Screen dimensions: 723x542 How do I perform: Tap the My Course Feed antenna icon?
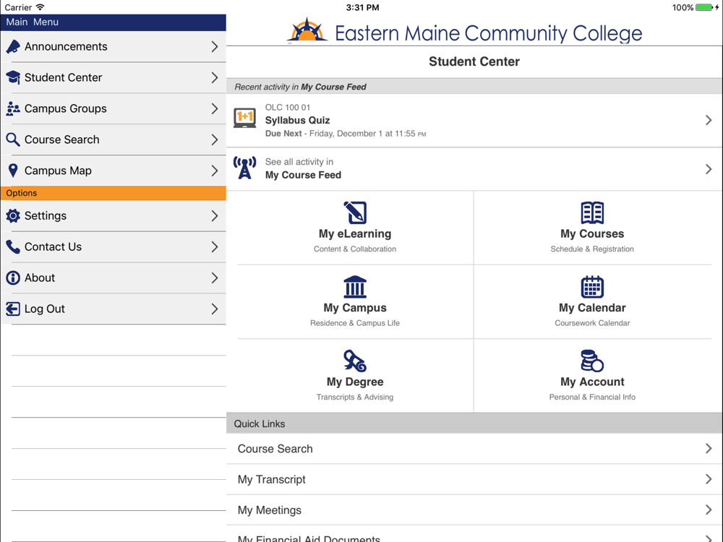click(245, 168)
